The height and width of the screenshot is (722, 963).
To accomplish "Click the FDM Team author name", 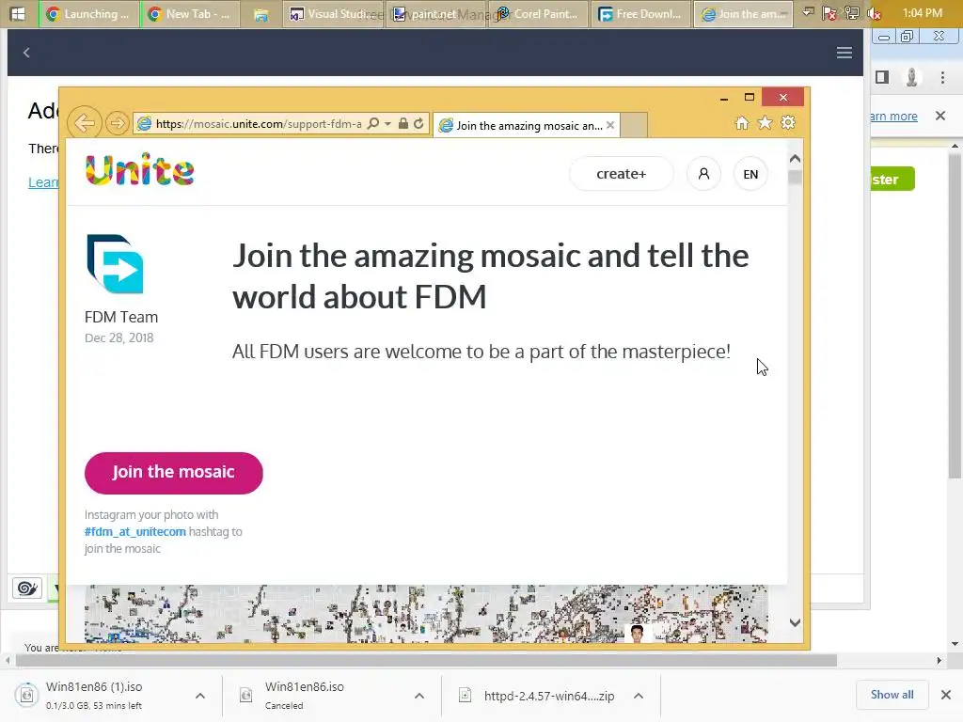I will 121,317.
